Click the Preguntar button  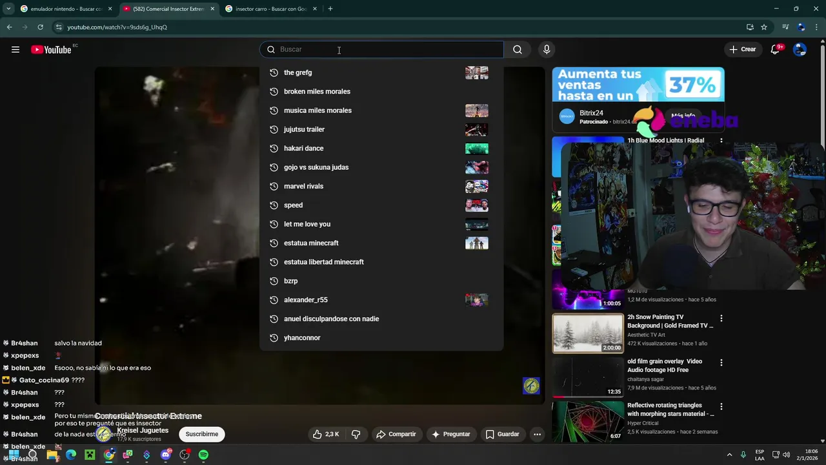[450, 434]
